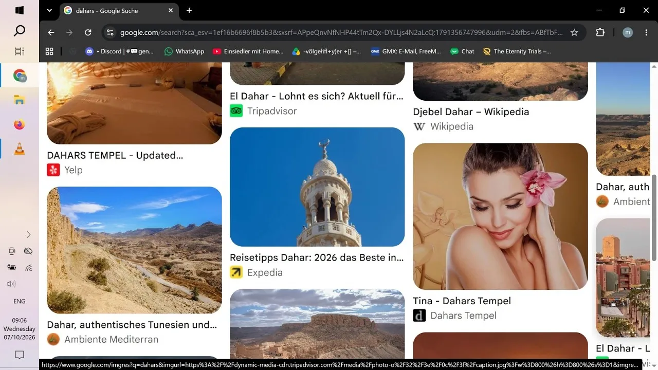Image resolution: width=658 pixels, height=370 pixels.
Task: Launch File Explorer from the taskbar
Action: (20, 100)
